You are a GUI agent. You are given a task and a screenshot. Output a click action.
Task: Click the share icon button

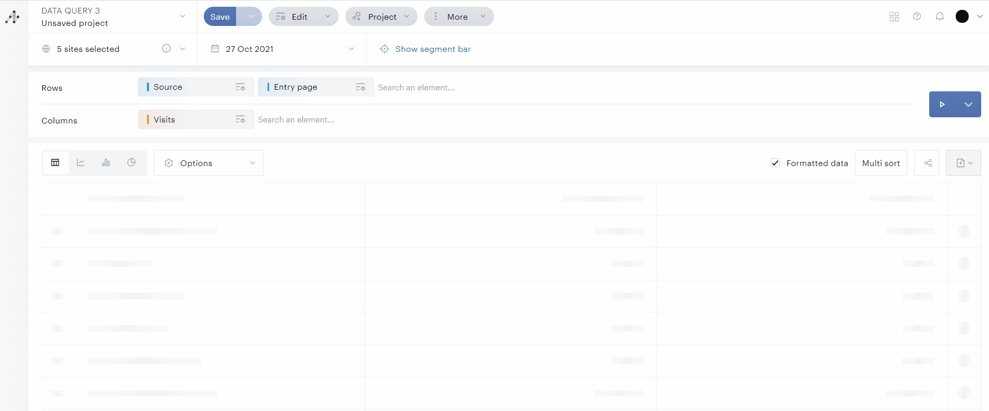[x=928, y=163]
